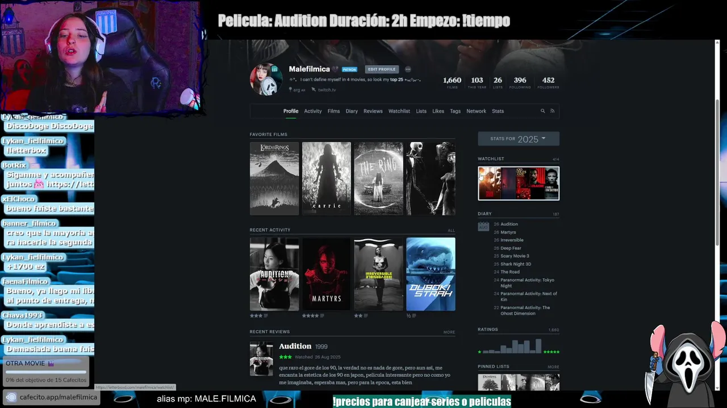Open the review icon under Irreversible poster
This screenshot has width=727, height=408.
366,316
